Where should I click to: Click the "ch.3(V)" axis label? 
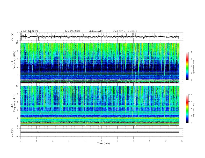(12, 132)
